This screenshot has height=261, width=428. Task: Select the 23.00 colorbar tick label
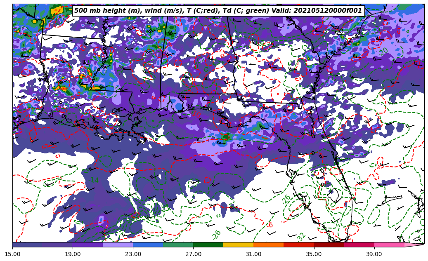click(x=133, y=254)
